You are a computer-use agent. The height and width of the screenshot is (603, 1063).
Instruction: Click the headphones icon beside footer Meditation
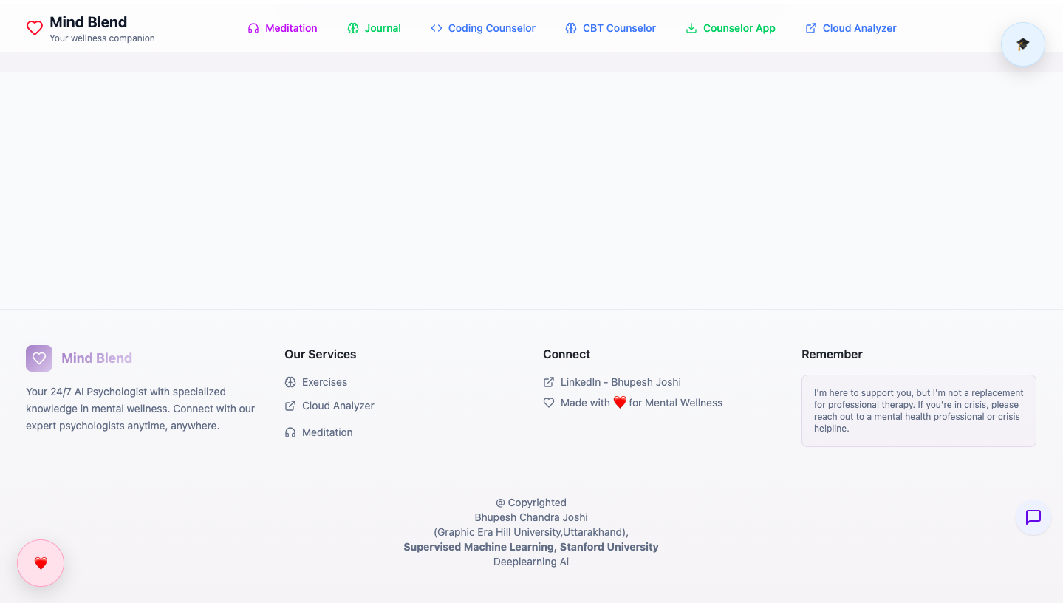[290, 432]
